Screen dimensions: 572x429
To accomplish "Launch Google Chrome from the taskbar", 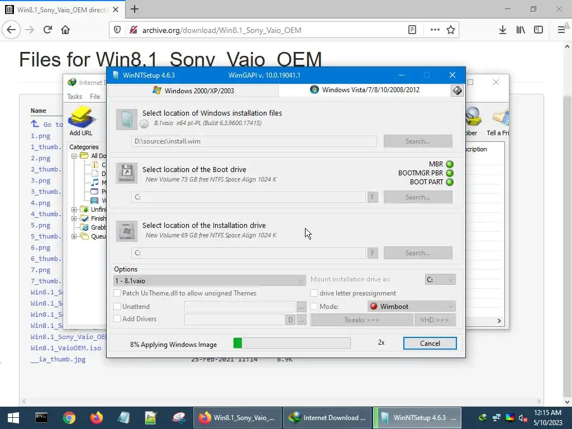I will pyautogui.click(x=69, y=418).
